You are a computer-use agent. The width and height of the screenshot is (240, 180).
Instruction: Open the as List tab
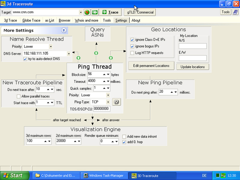(49, 20)
